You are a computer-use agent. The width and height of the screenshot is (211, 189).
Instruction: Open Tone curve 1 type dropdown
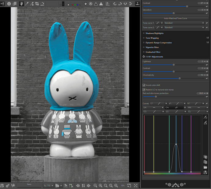point(162,23)
